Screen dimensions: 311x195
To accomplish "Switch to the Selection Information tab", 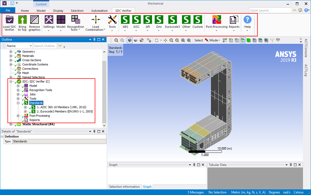I will click(x=124, y=187).
